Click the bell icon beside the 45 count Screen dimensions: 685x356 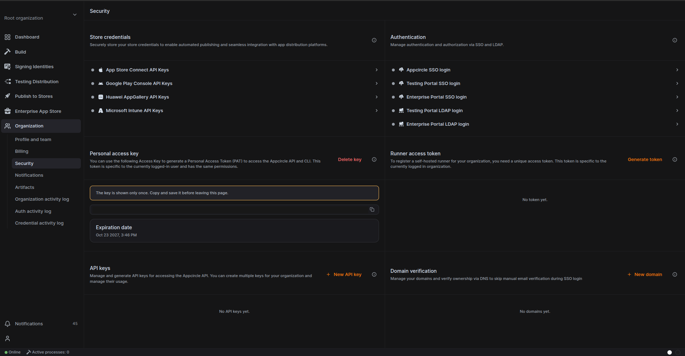tap(8, 324)
